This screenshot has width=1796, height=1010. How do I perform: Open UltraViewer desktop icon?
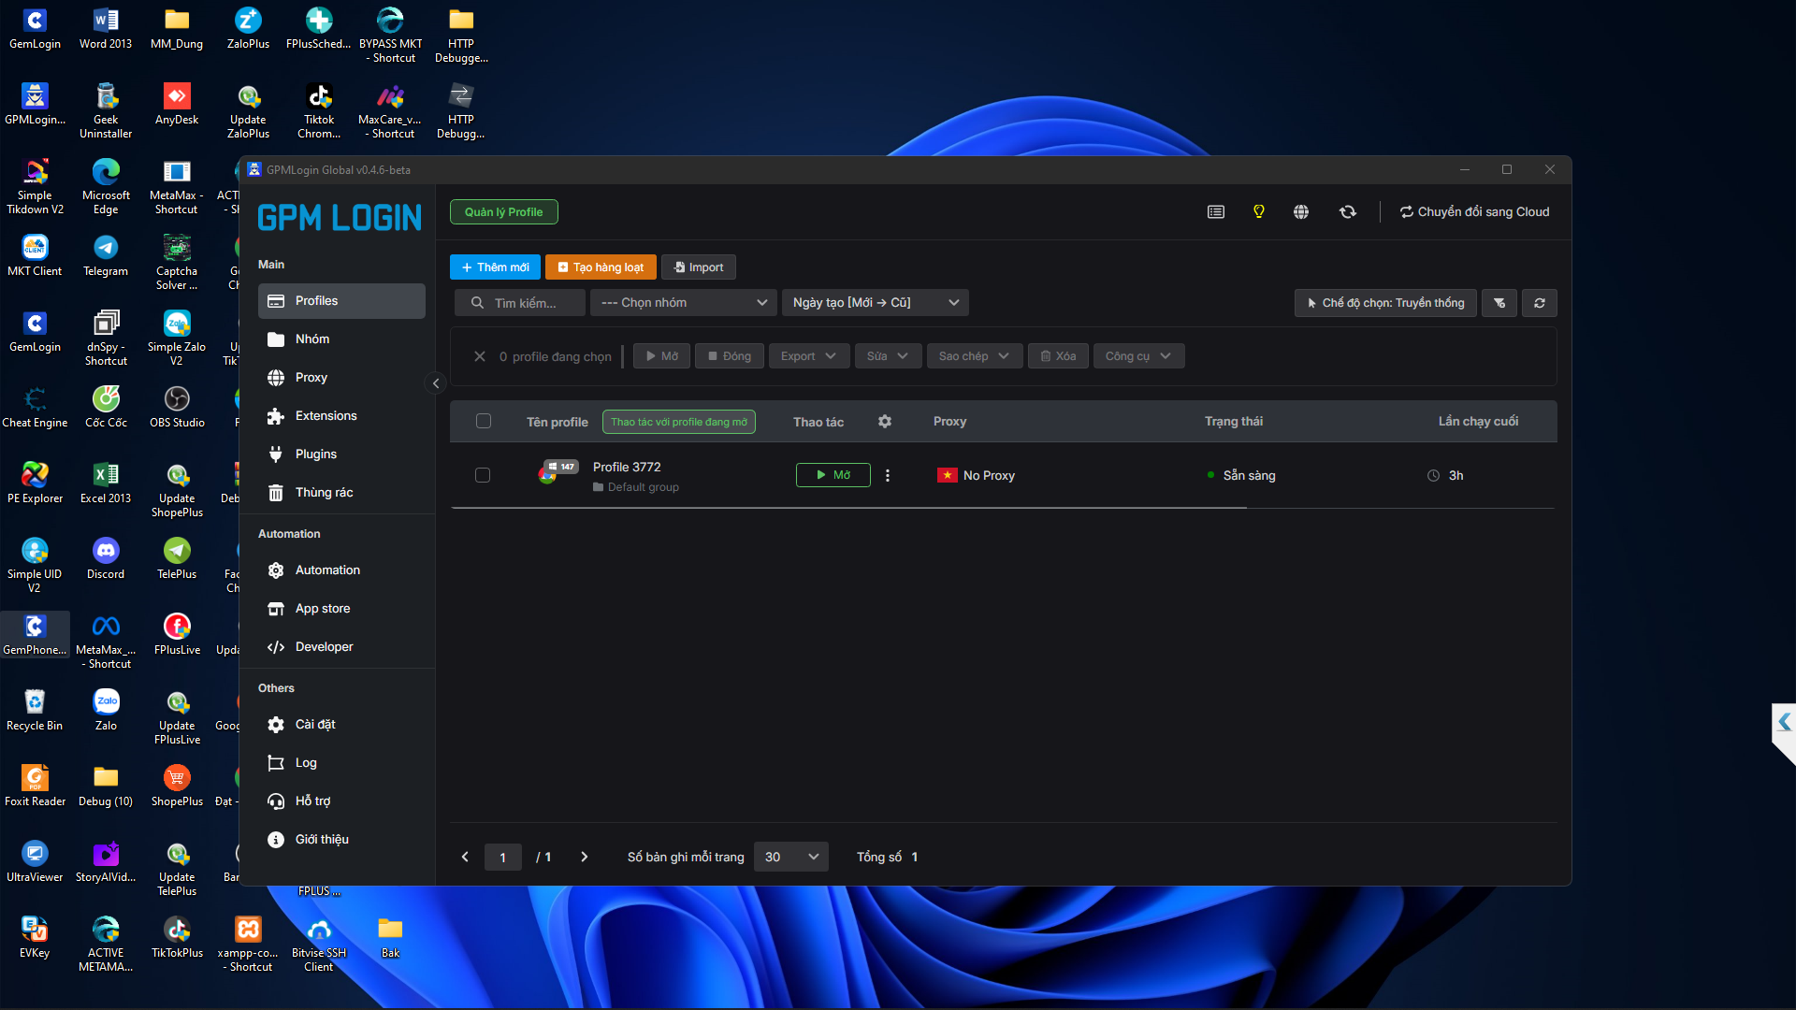tap(35, 861)
